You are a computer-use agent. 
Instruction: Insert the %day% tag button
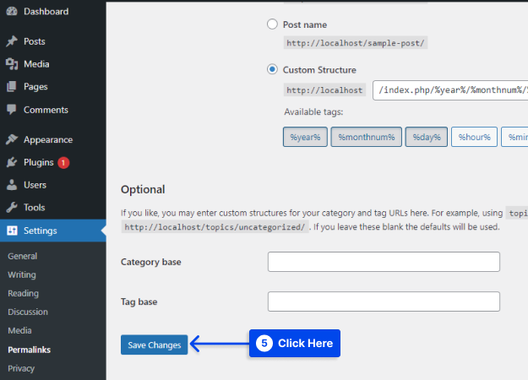coord(427,137)
